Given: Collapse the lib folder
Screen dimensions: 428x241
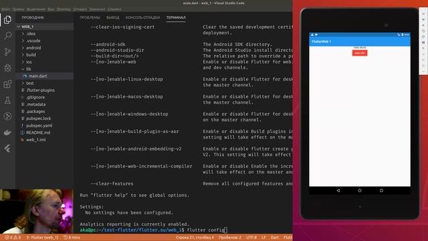Looking at the screenshot, I should pos(45,69).
